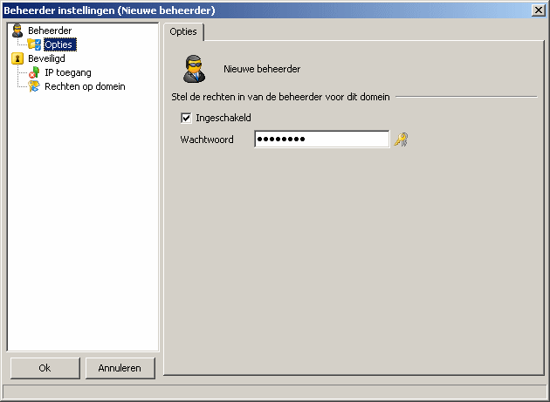The image size is (550, 402).
Task: Select the Opties tree item
Action: (x=60, y=44)
